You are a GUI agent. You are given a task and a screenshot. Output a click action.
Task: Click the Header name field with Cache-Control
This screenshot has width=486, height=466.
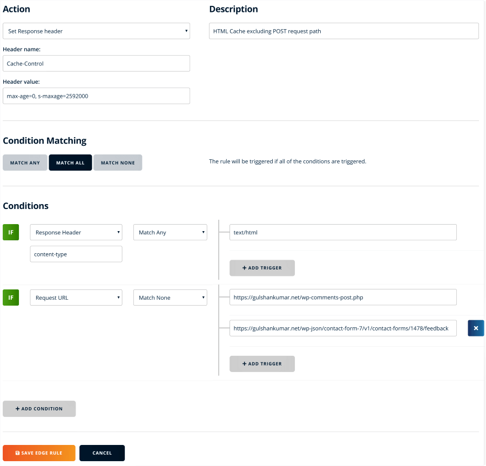coord(96,64)
